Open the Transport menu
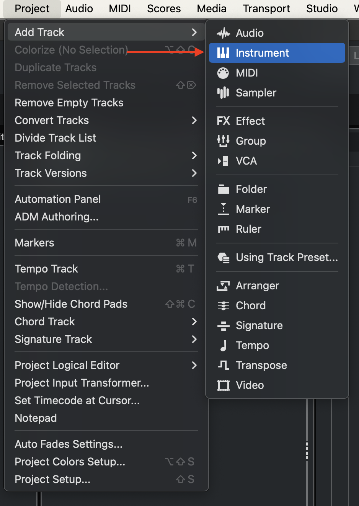 click(266, 8)
